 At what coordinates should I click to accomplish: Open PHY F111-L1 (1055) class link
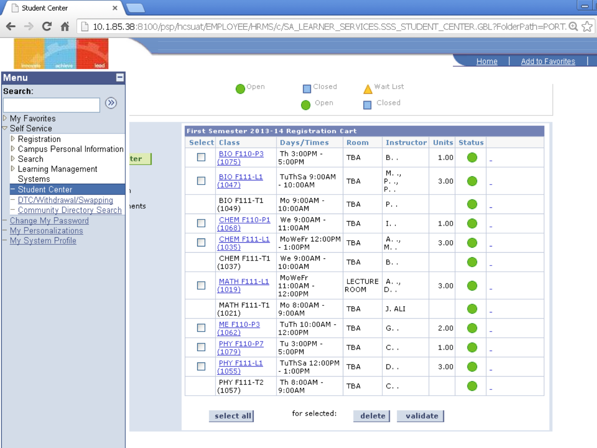pos(240,367)
